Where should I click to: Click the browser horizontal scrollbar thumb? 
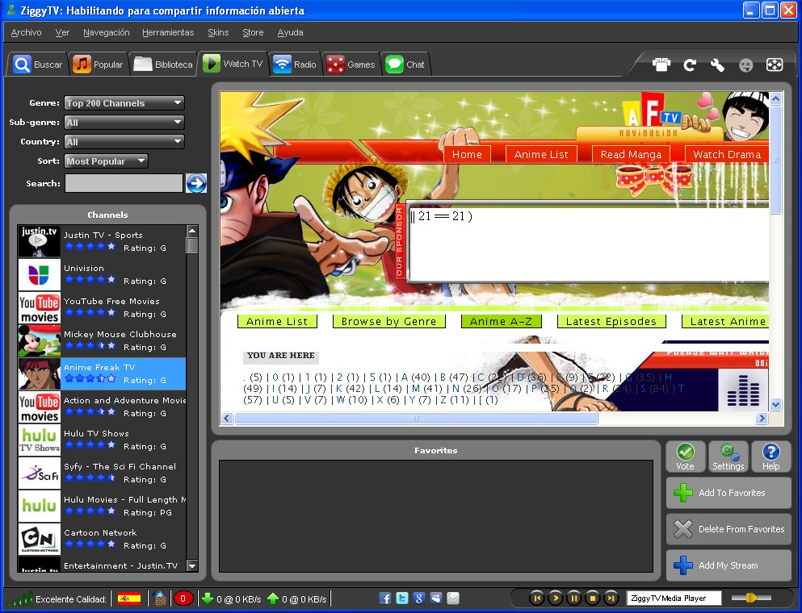[x=416, y=419]
